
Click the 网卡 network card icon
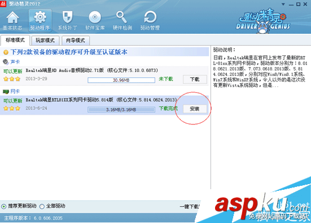(x=6, y=91)
